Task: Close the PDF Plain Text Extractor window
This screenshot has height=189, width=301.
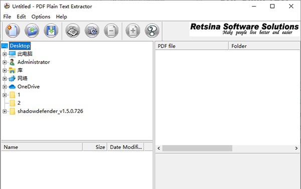Action: pyautogui.click(x=291, y=7)
